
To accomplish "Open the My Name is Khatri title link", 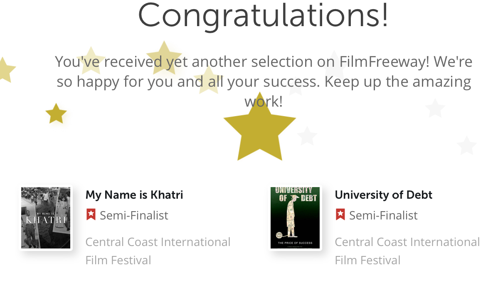I will [134, 195].
